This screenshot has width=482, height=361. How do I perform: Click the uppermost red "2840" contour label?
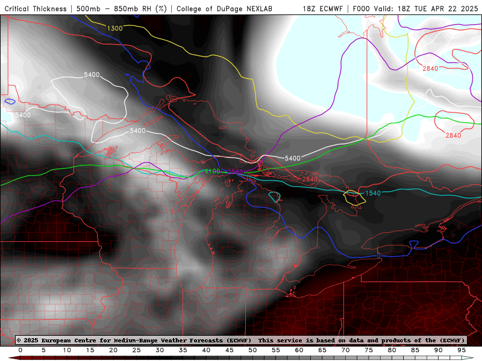click(x=430, y=69)
